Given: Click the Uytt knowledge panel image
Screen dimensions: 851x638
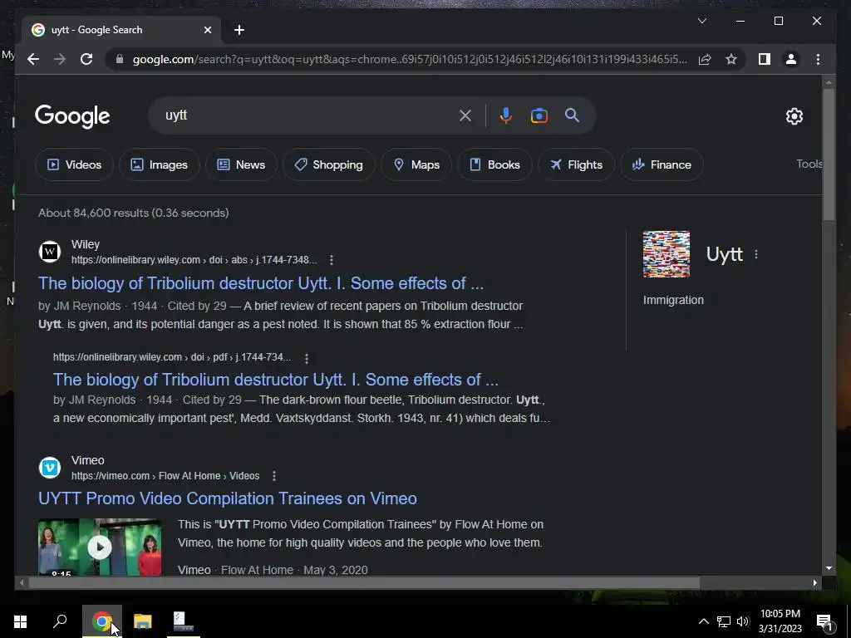Looking at the screenshot, I should point(667,254).
